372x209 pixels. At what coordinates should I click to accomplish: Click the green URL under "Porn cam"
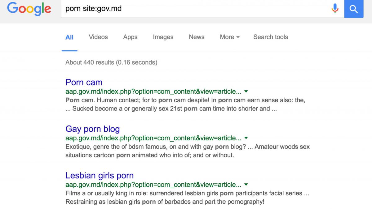[153, 92]
